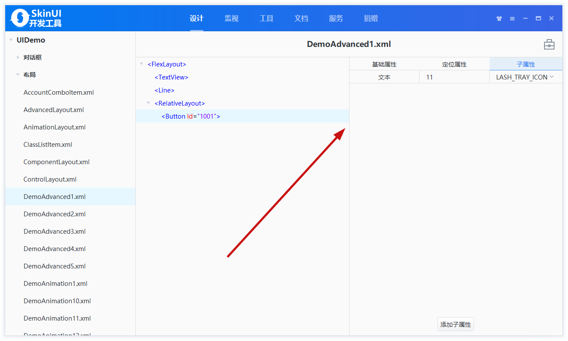The width and height of the screenshot is (568, 341).
Task: Minimize the SkinUI window
Action: click(x=525, y=18)
